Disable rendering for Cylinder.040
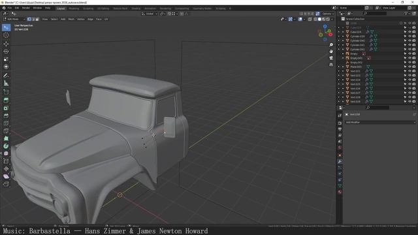 coord(414,40)
